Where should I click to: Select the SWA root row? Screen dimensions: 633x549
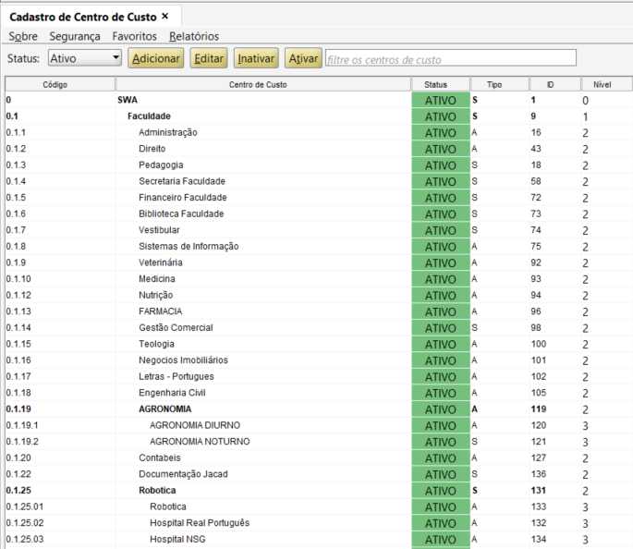319,100
